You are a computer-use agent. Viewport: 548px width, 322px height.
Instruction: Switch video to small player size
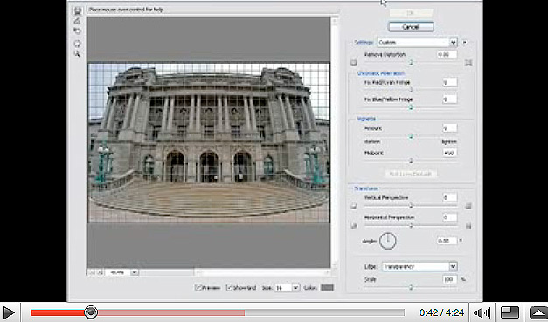click(x=510, y=312)
